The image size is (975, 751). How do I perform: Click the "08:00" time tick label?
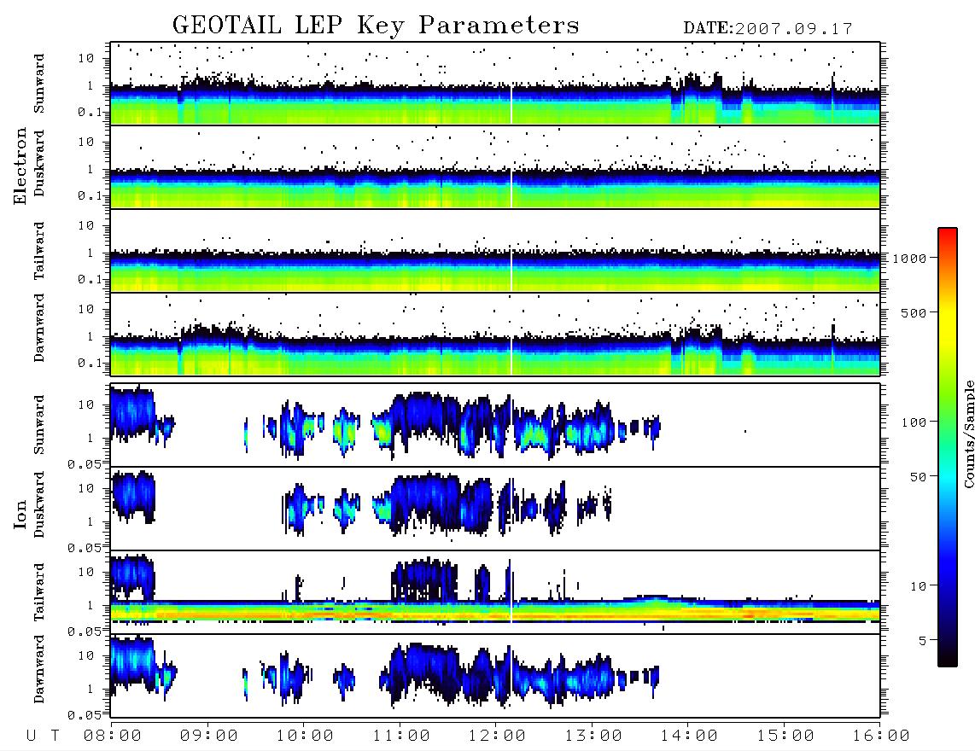coord(113,736)
